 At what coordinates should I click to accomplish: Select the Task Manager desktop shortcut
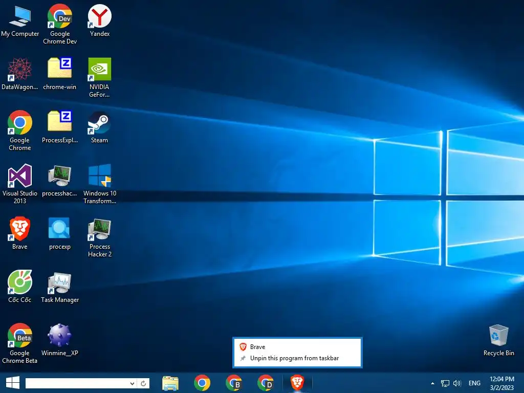pyautogui.click(x=60, y=287)
